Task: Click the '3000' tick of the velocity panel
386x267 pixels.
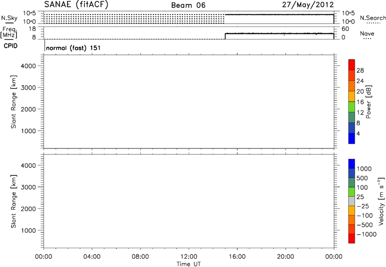Action: click(28, 187)
